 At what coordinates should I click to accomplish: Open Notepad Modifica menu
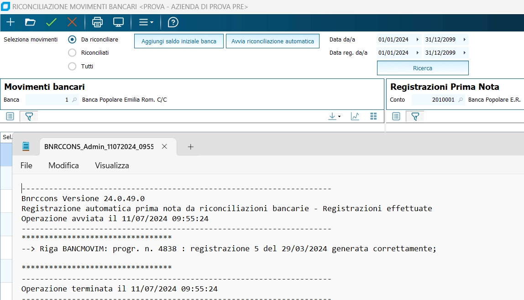coord(63,166)
